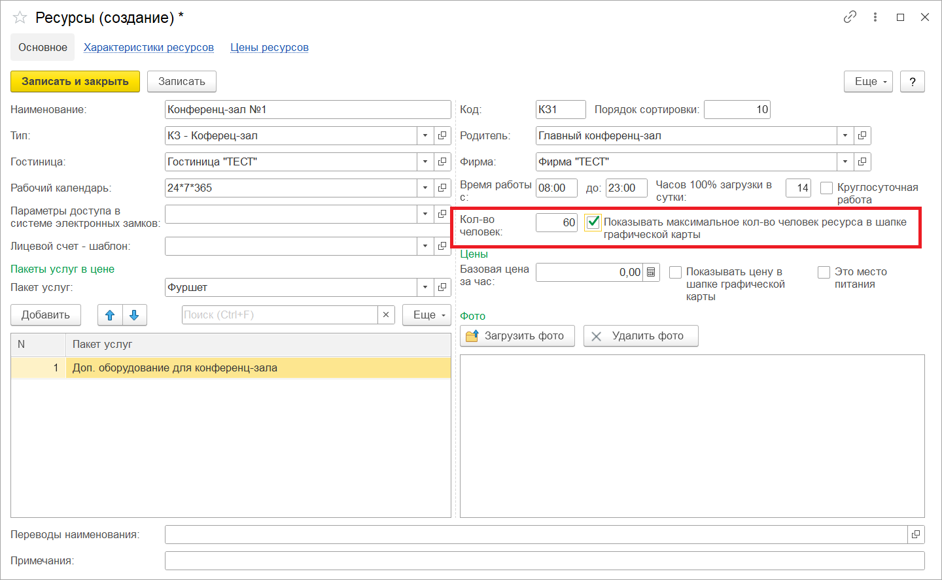Maximize the Ресурсы window

(x=900, y=17)
